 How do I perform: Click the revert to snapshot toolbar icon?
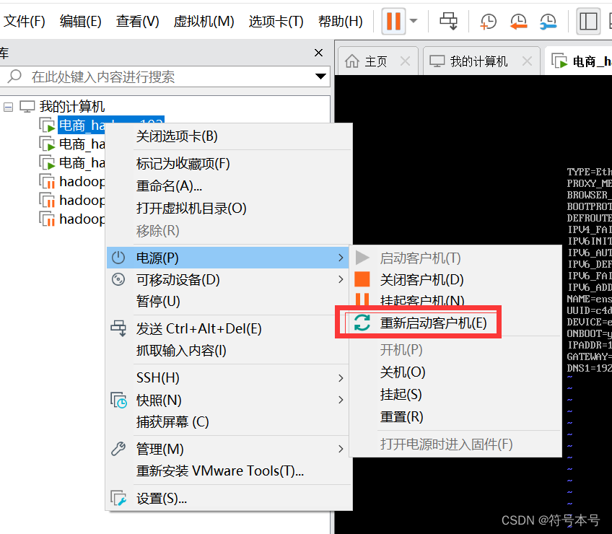pos(518,22)
